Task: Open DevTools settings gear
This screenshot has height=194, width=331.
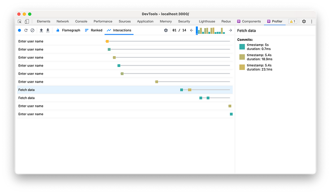Action: [x=304, y=21]
